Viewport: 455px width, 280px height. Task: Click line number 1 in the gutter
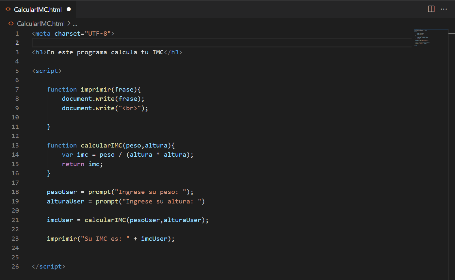click(x=17, y=33)
